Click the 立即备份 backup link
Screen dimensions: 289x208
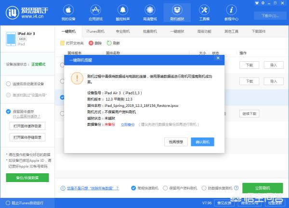click(127, 124)
